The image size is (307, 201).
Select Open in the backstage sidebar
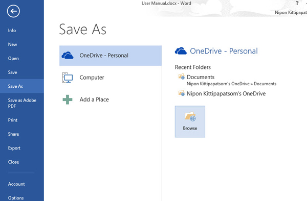pyautogui.click(x=22, y=58)
